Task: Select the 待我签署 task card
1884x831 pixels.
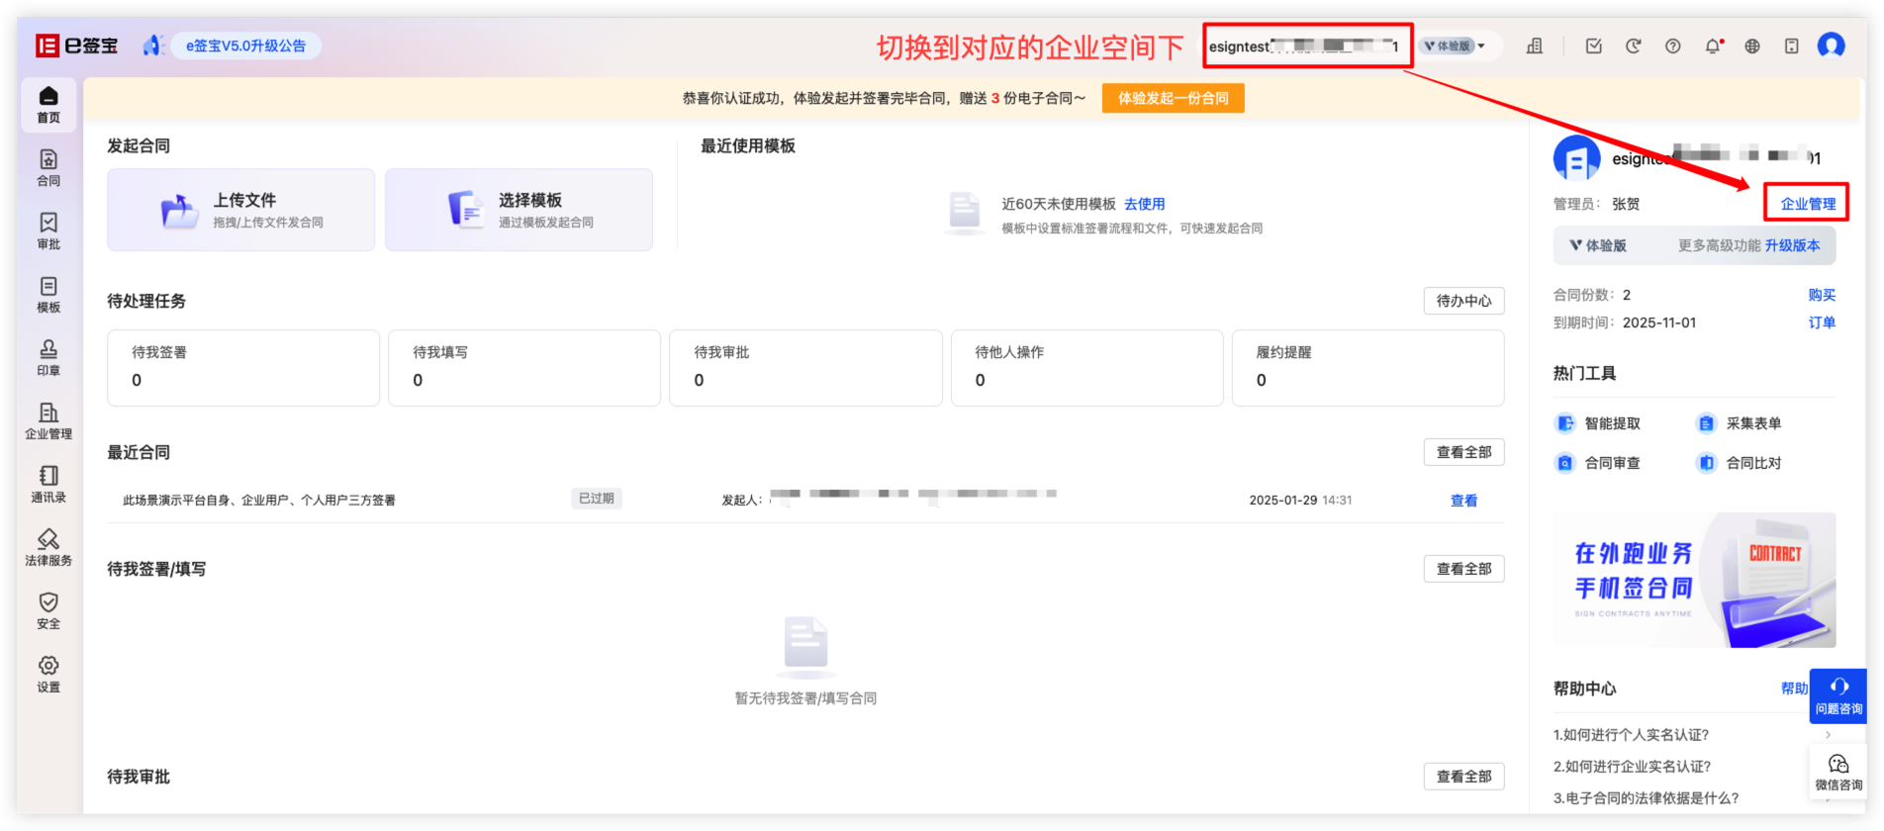Action: click(243, 368)
